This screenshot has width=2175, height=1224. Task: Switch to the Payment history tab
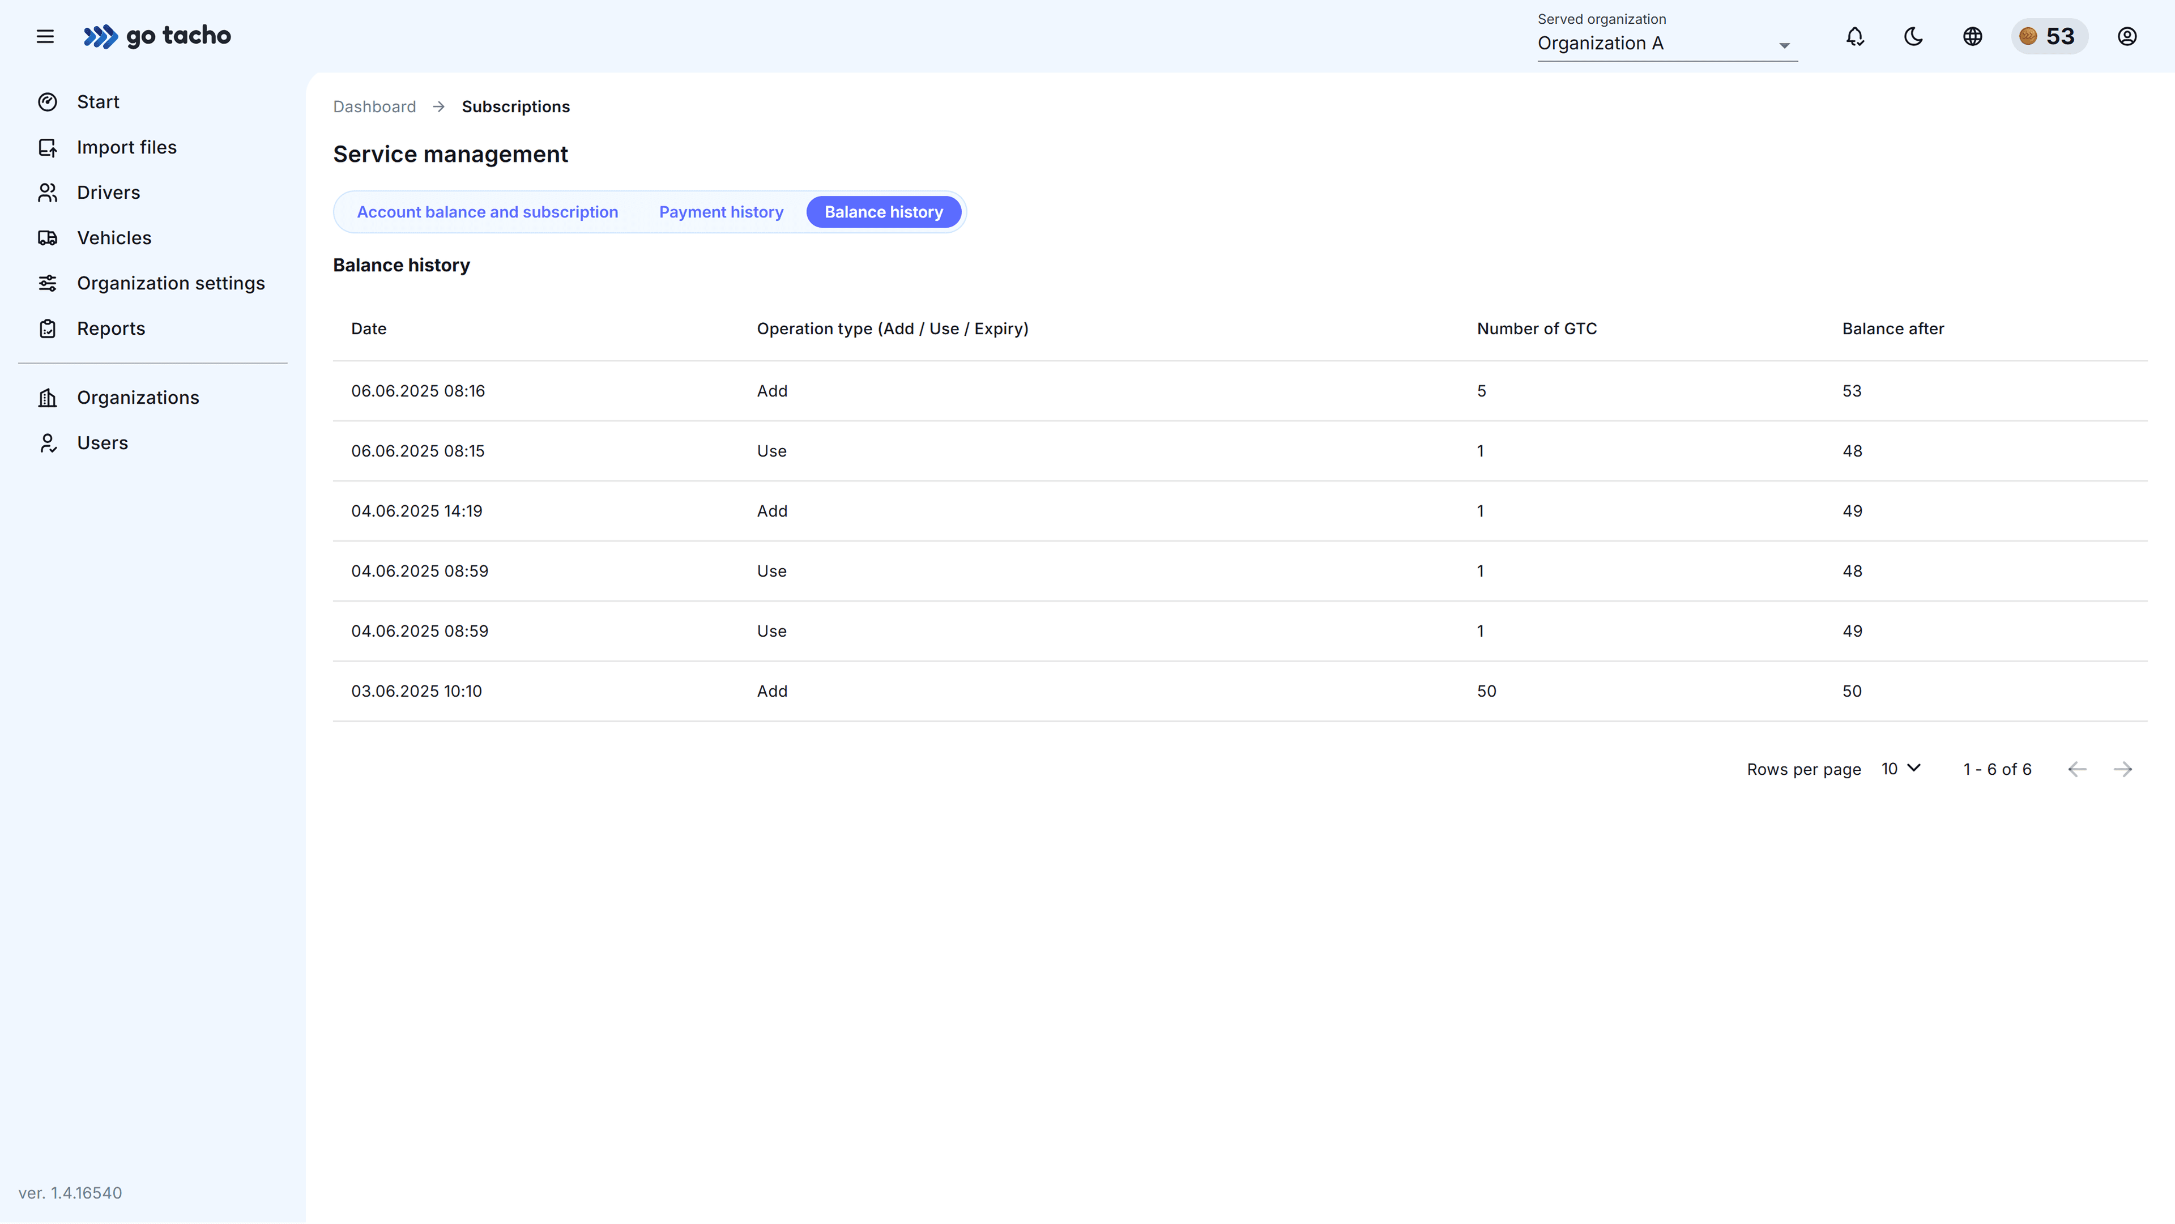(x=721, y=212)
